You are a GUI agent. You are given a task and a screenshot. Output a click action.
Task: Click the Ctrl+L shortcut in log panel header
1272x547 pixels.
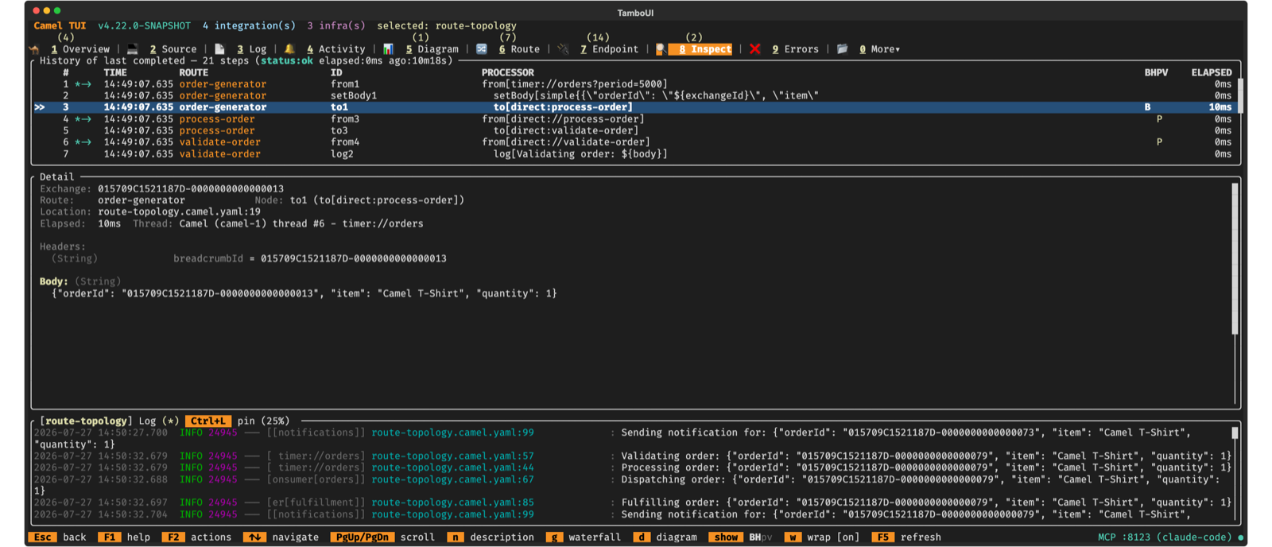(208, 421)
